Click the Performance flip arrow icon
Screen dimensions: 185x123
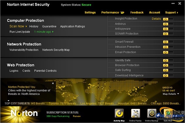coord(122,13)
